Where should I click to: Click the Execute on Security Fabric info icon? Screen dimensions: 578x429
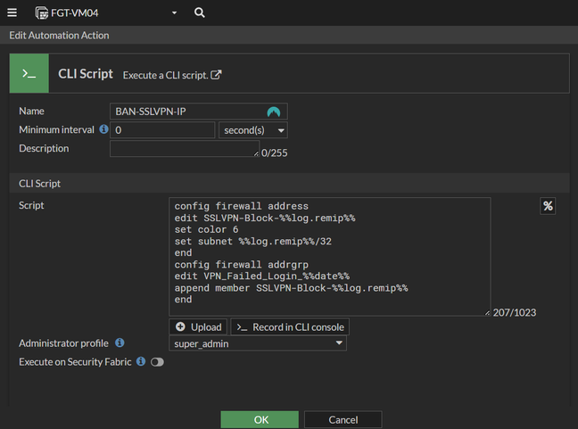click(141, 362)
